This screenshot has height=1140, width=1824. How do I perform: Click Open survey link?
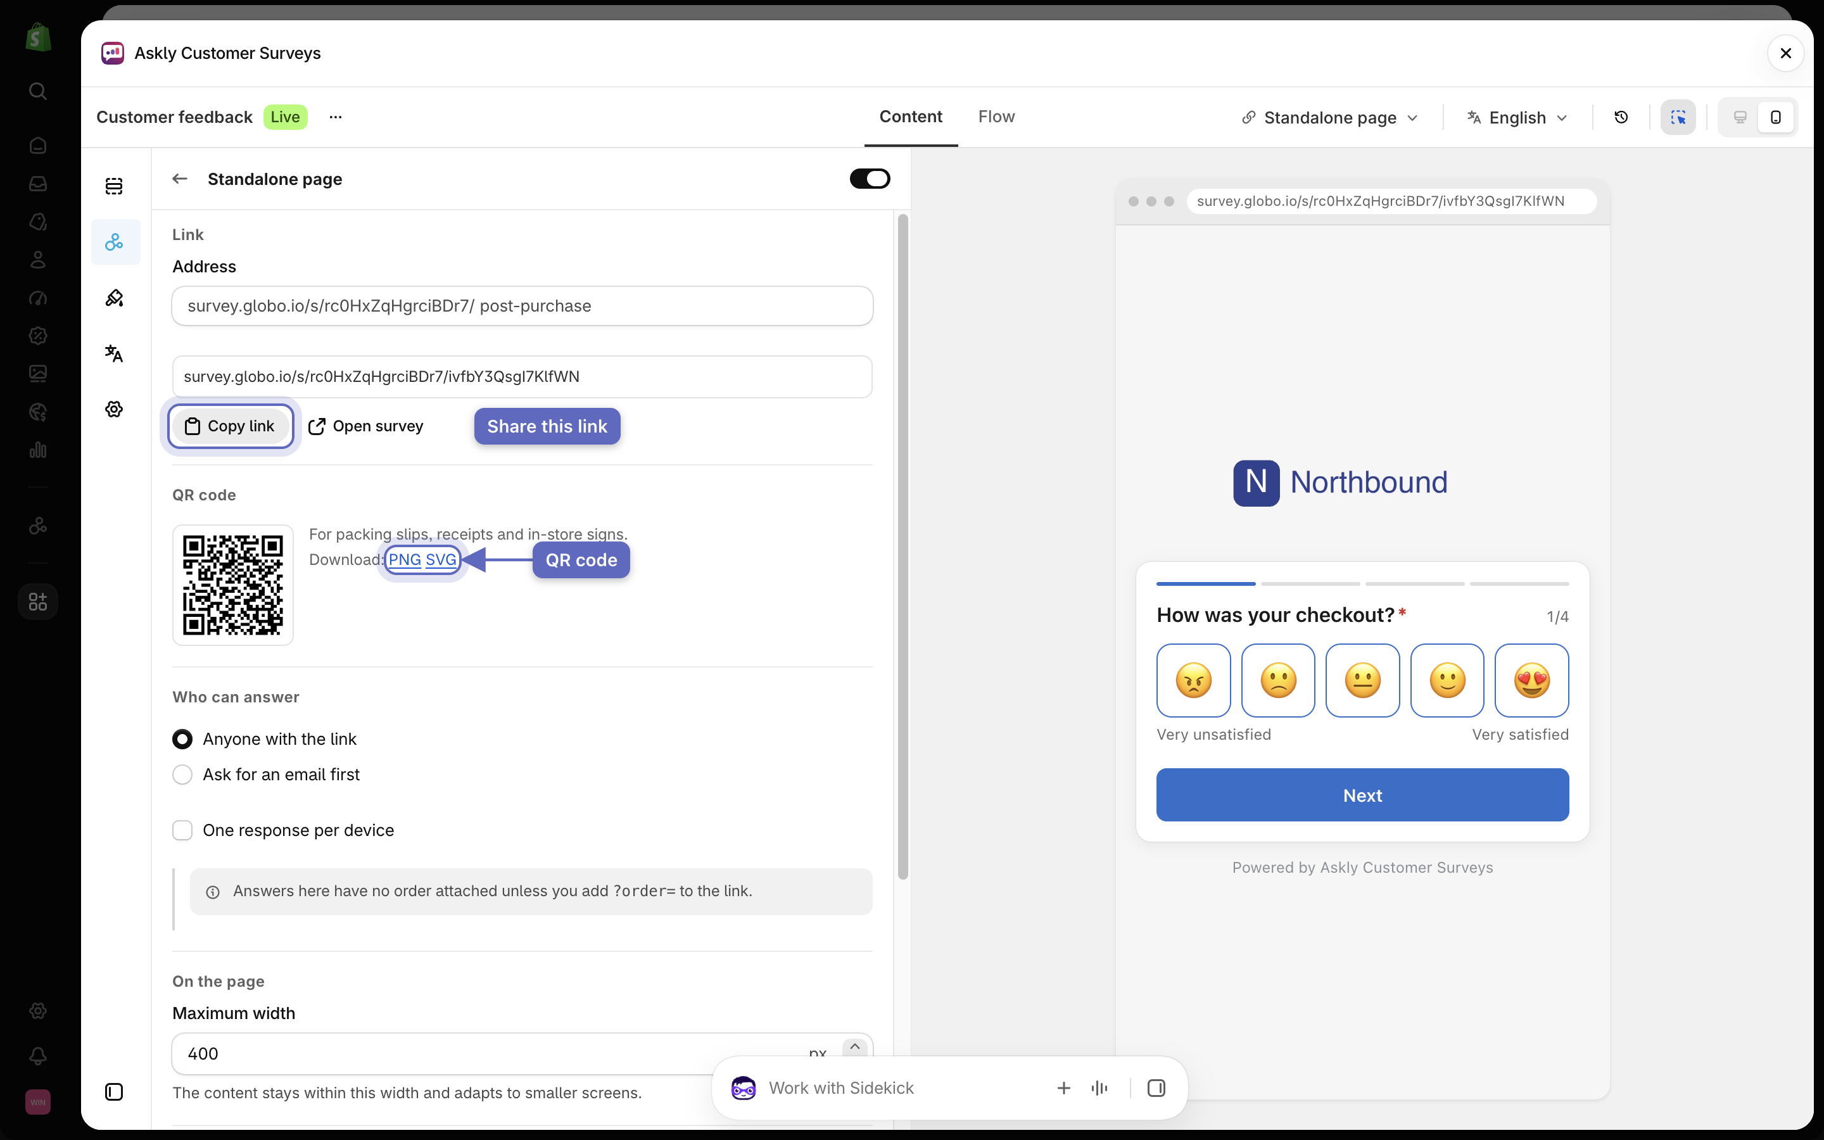[x=366, y=426]
